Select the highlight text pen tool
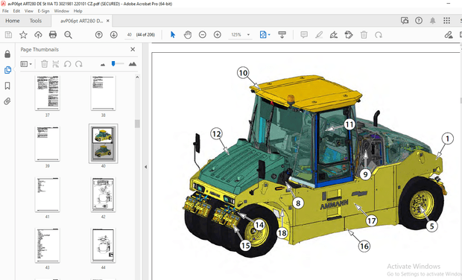Screen dimensions: 462x280 (319, 35)
